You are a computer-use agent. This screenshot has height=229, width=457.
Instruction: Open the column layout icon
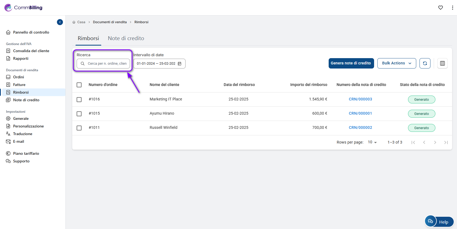[442, 63]
